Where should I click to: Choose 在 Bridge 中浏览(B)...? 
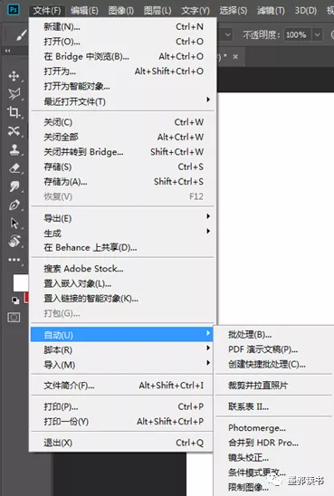click(123, 56)
